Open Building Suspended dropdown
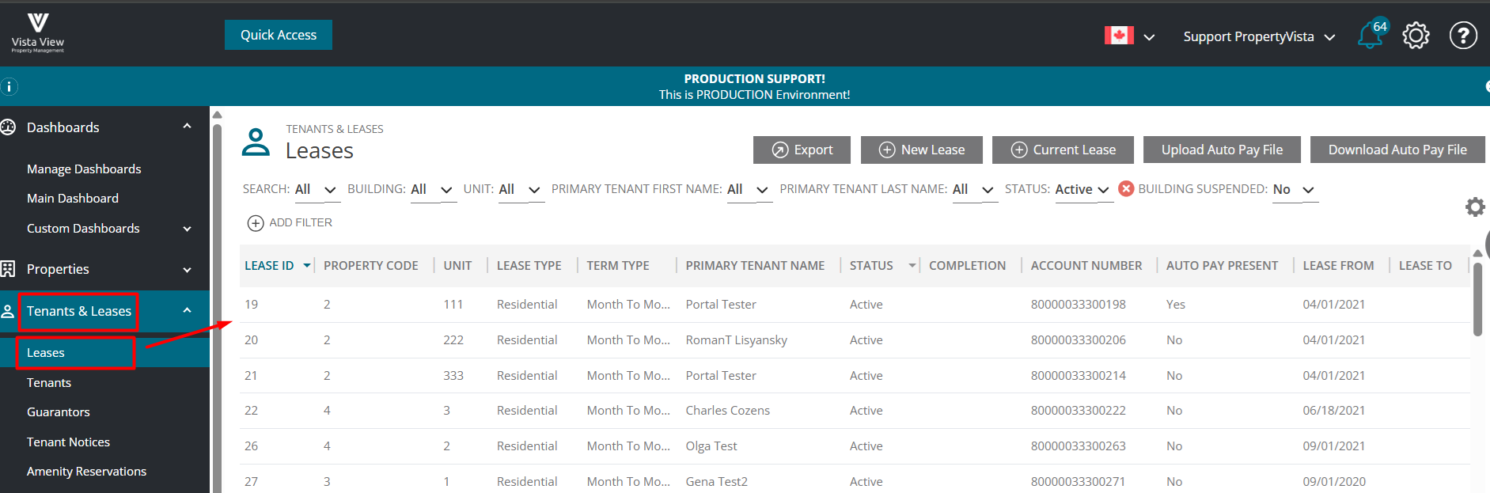Image resolution: width=1490 pixels, height=493 pixels. tap(1295, 190)
